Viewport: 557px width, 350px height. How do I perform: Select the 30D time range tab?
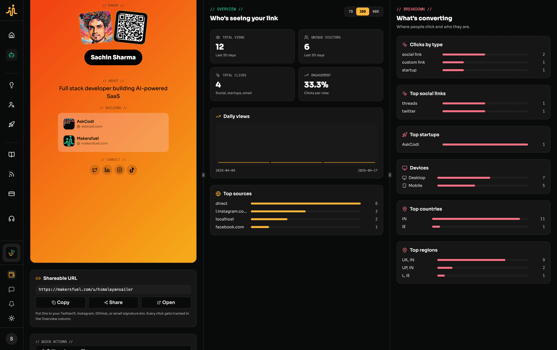(363, 12)
